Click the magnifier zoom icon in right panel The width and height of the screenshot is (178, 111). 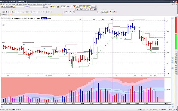pos(176,74)
